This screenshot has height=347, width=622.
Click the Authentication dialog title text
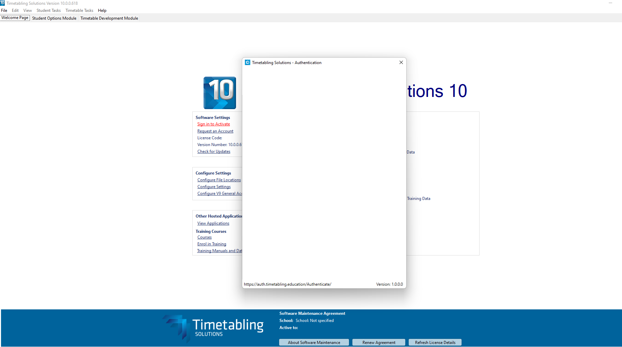click(287, 63)
